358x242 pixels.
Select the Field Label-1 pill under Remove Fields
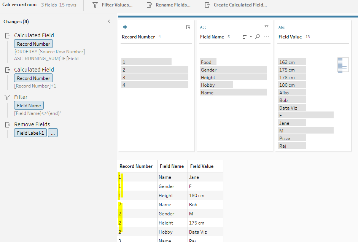point(30,133)
